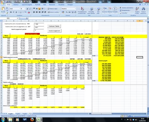Open the Numero number format dropdown
The height and width of the screenshot is (122, 149).
pos(75,9)
